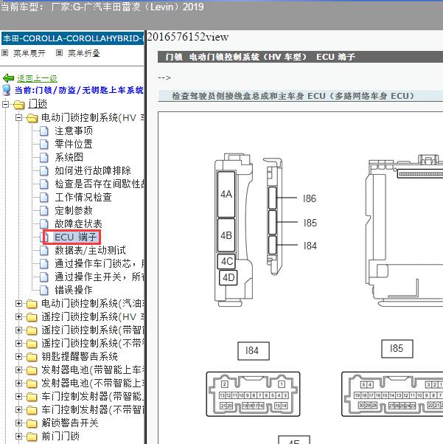This screenshot has height=444, width=443.
Task: Click the 门锁 folder icon
Action: [18, 105]
